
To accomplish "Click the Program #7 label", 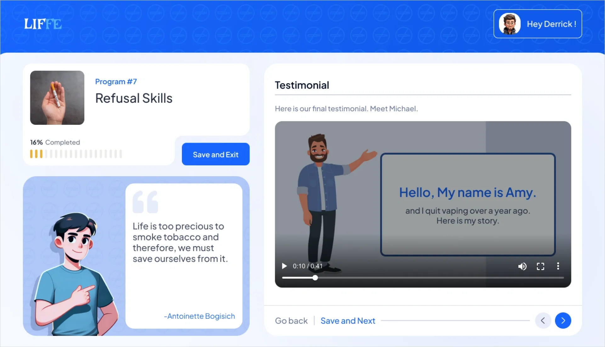I will (116, 82).
